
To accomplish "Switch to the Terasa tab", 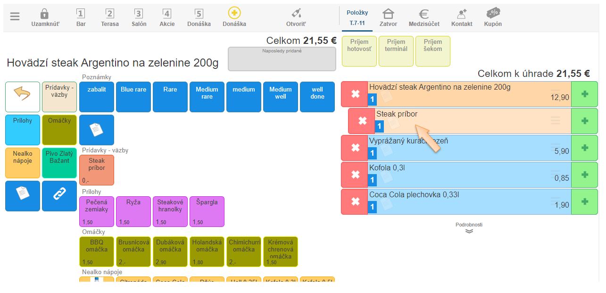I will point(109,18).
